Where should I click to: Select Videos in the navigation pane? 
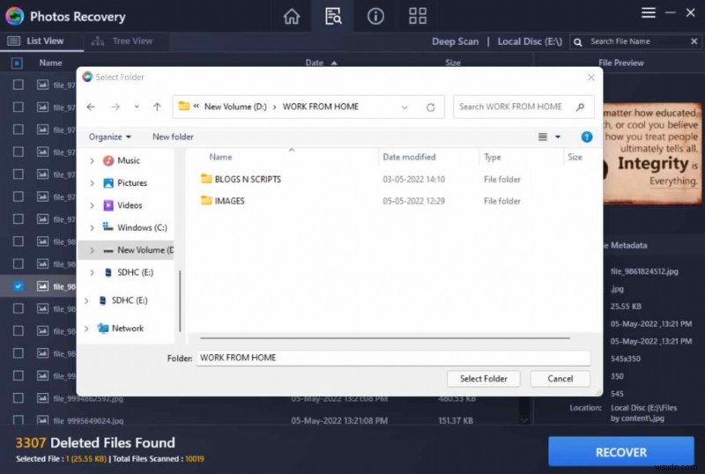(x=130, y=205)
